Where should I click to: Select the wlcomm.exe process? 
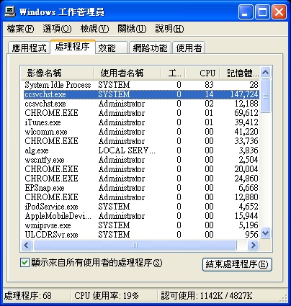click(x=141, y=132)
